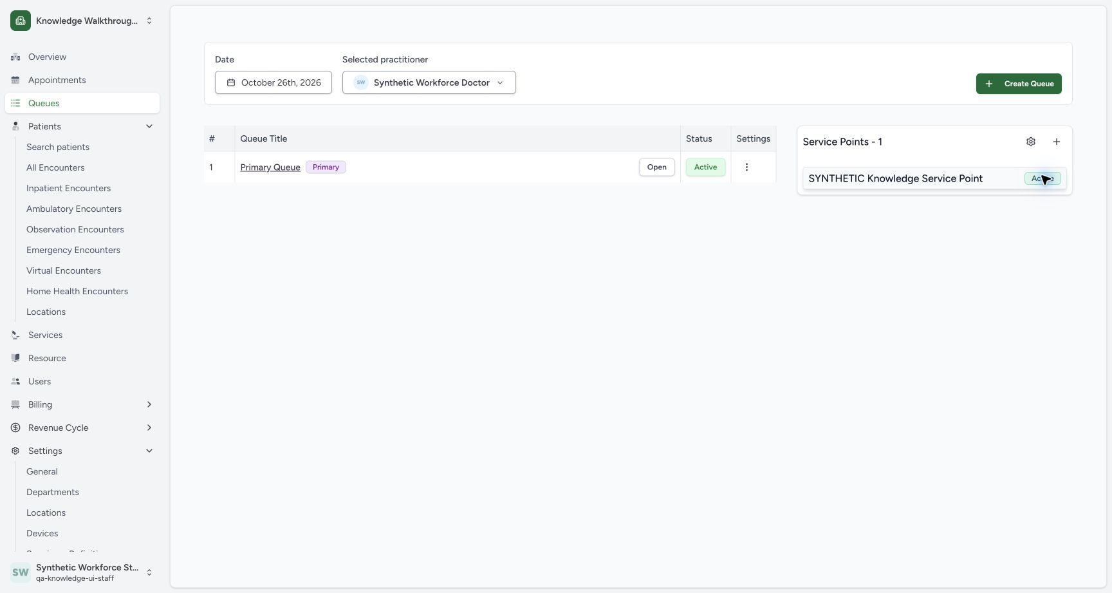Click the SW user avatar at sidebar bottom

(21, 572)
